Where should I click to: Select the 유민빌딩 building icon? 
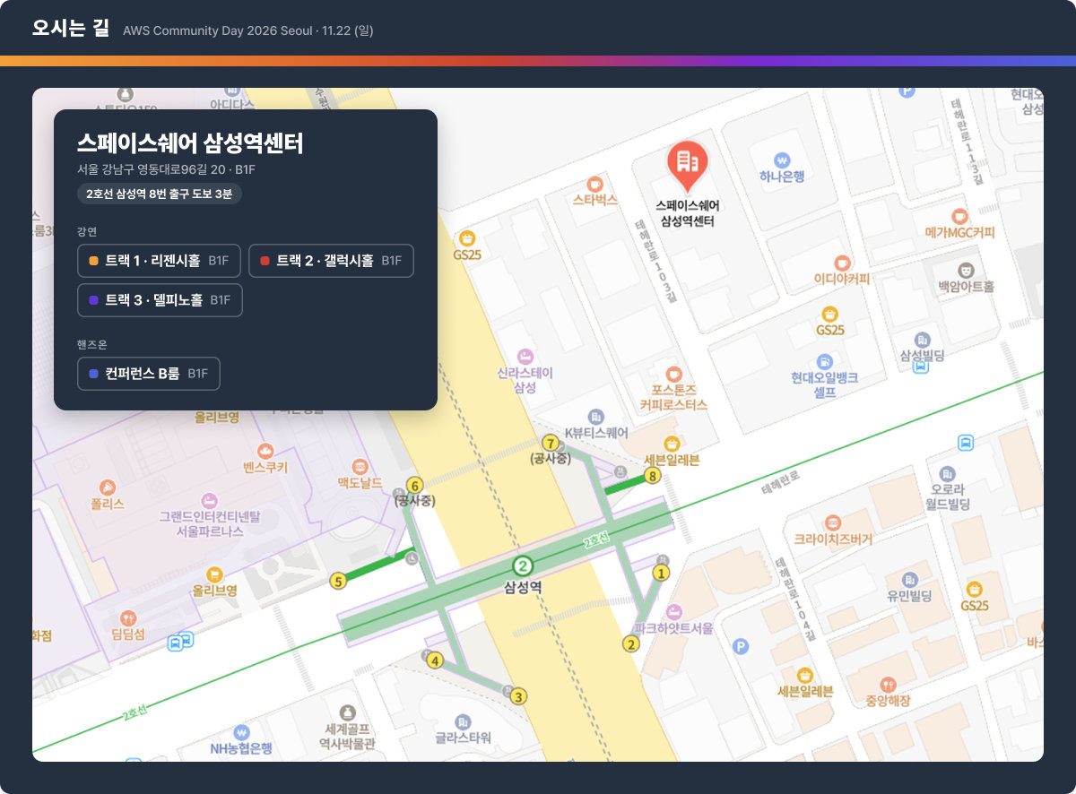click(910, 579)
